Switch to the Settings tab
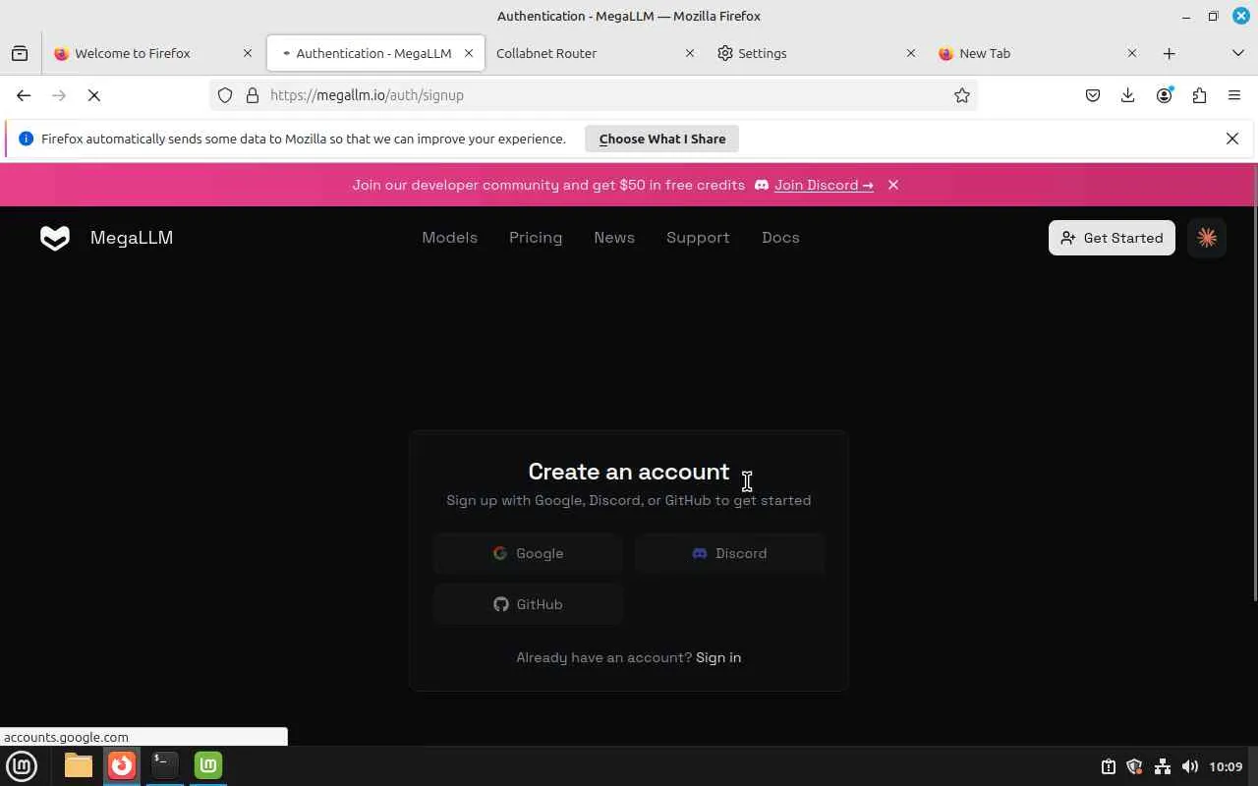The image size is (1258, 786). click(x=817, y=53)
